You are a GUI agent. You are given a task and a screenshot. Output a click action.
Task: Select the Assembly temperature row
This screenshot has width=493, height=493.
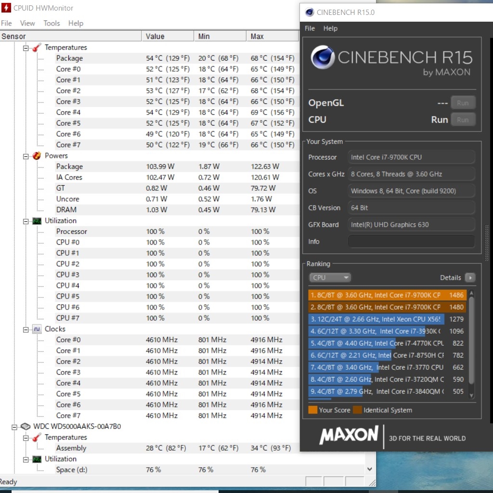tap(177, 448)
